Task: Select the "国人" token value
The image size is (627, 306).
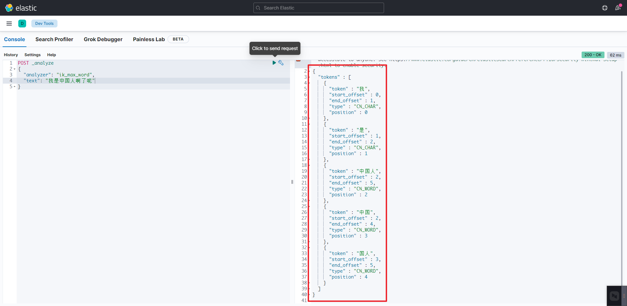Action: [365, 253]
